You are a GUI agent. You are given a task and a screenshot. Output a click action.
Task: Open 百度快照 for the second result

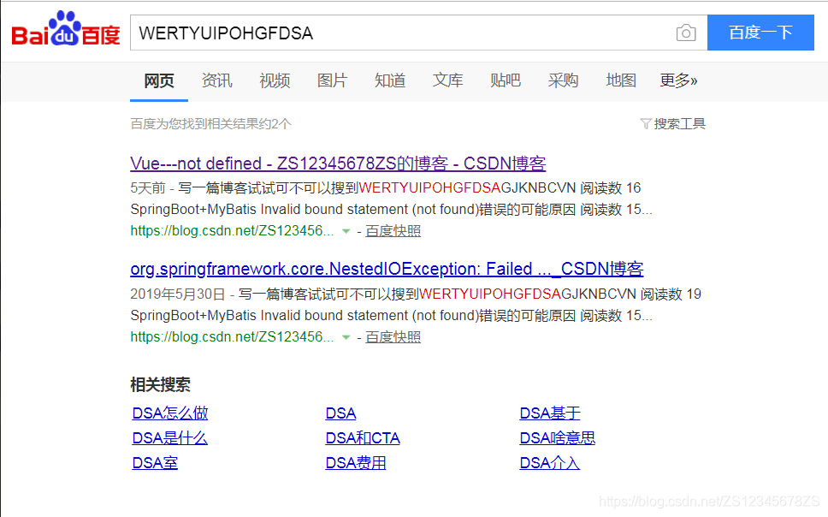tap(393, 336)
